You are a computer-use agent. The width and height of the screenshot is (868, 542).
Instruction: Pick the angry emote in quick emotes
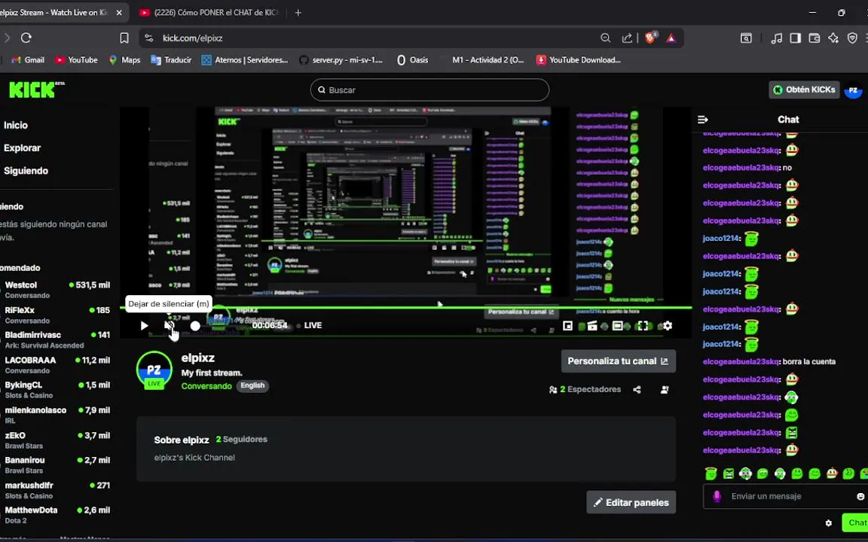coord(729,473)
